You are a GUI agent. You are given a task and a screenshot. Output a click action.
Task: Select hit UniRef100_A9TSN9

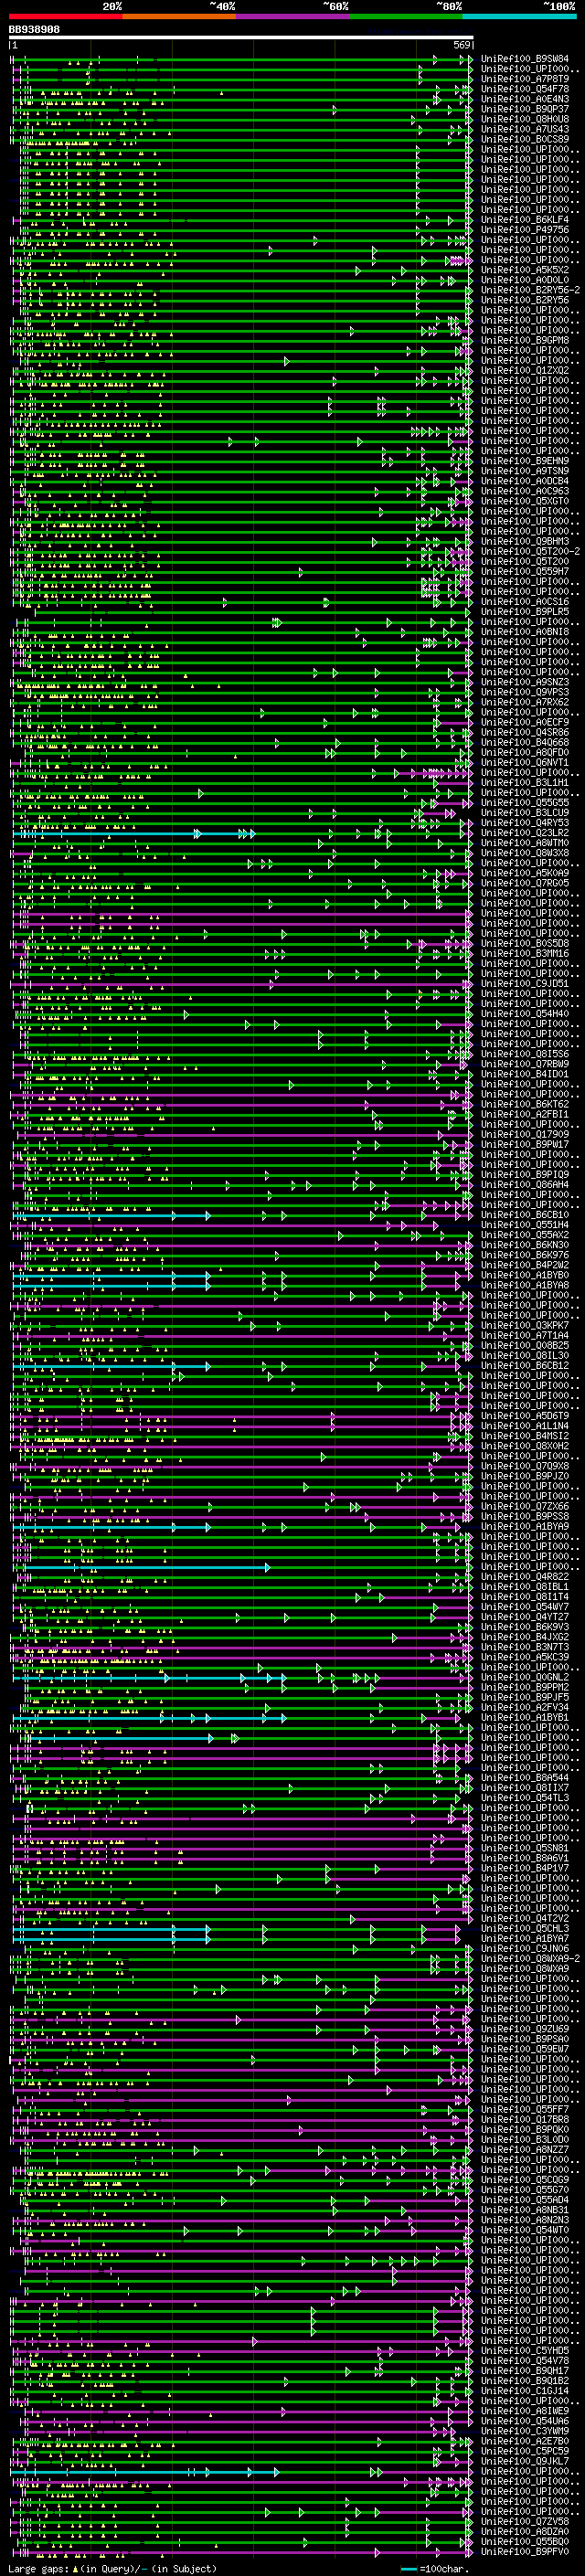point(524,471)
